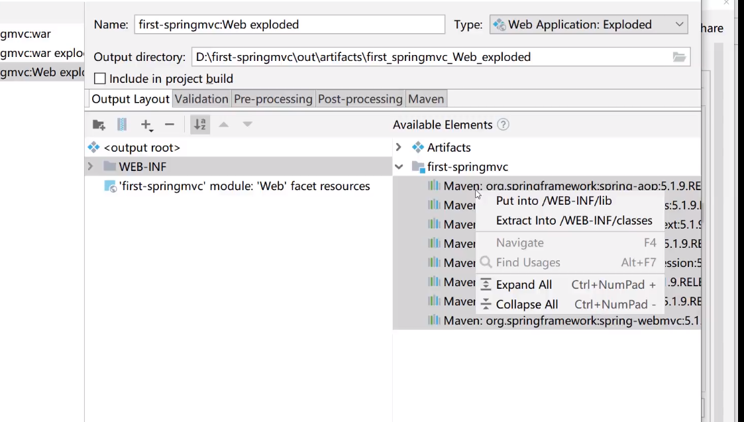Image resolution: width=744 pixels, height=422 pixels.
Task: Click the Move Up arrow icon
Action: point(224,125)
